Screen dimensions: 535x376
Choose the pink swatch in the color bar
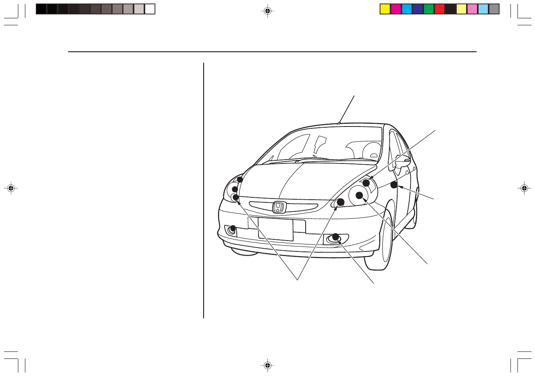[472, 9]
